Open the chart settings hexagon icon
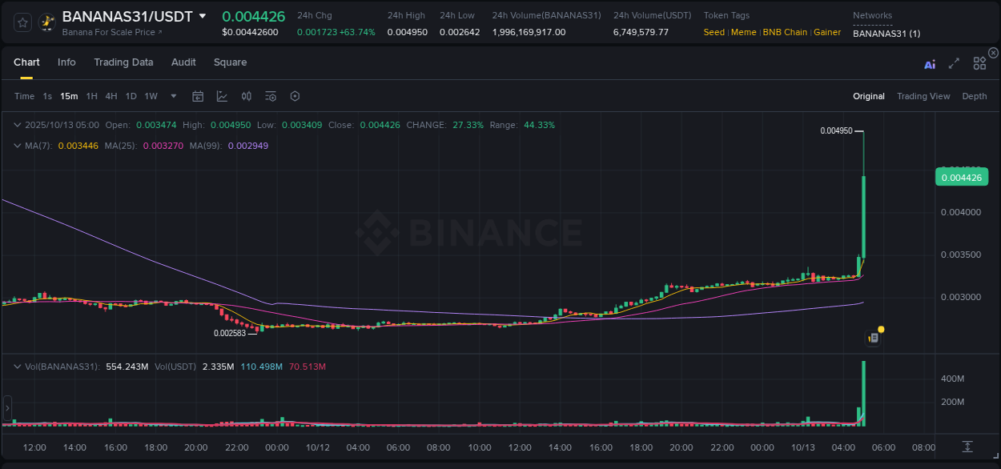The image size is (1001, 469). [295, 96]
